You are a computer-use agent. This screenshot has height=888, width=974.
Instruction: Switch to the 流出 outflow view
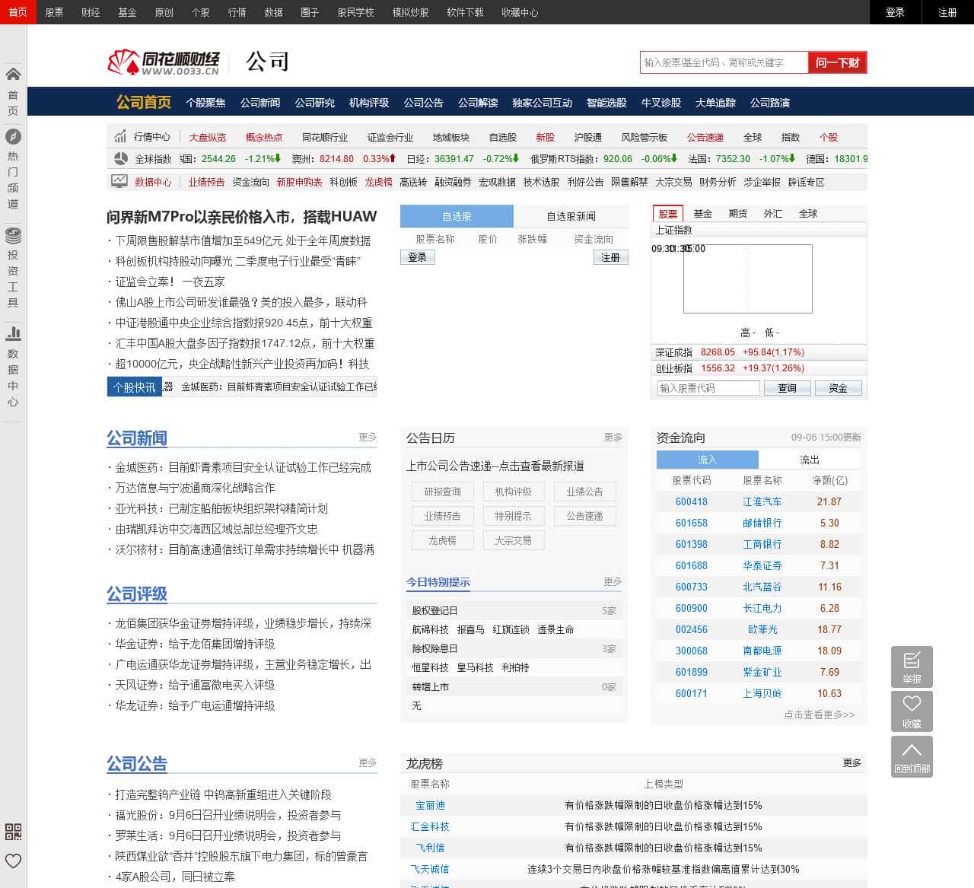click(x=810, y=460)
